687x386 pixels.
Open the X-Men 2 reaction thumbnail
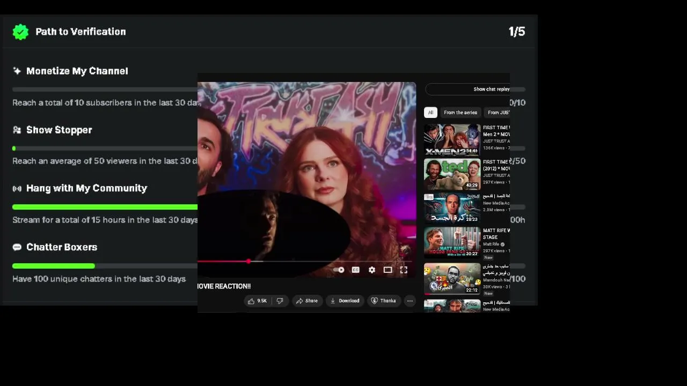point(452,139)
